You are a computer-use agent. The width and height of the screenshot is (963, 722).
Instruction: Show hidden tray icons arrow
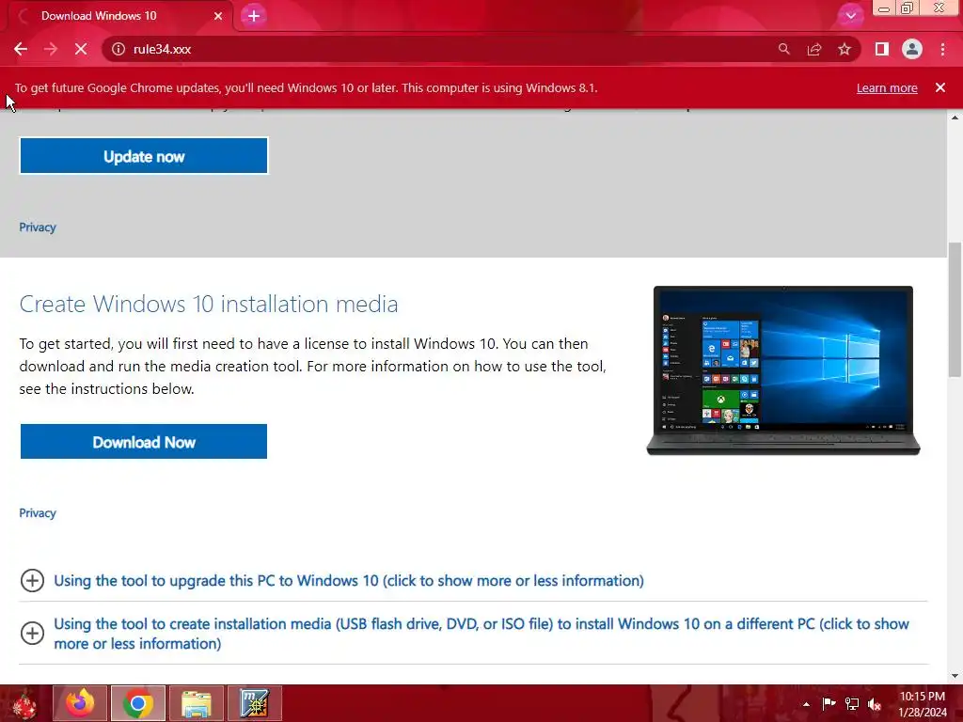(806, 704)
